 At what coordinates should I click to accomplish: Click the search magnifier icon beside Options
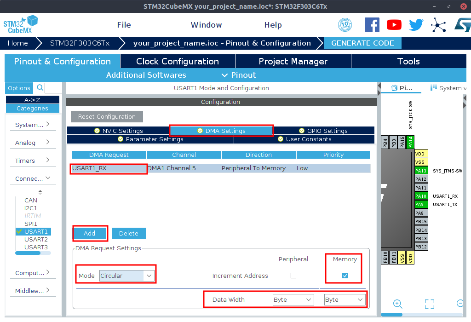coord(40,88)
